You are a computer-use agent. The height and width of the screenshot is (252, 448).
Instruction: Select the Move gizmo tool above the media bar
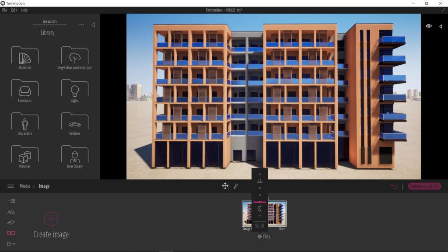[225, 186]
